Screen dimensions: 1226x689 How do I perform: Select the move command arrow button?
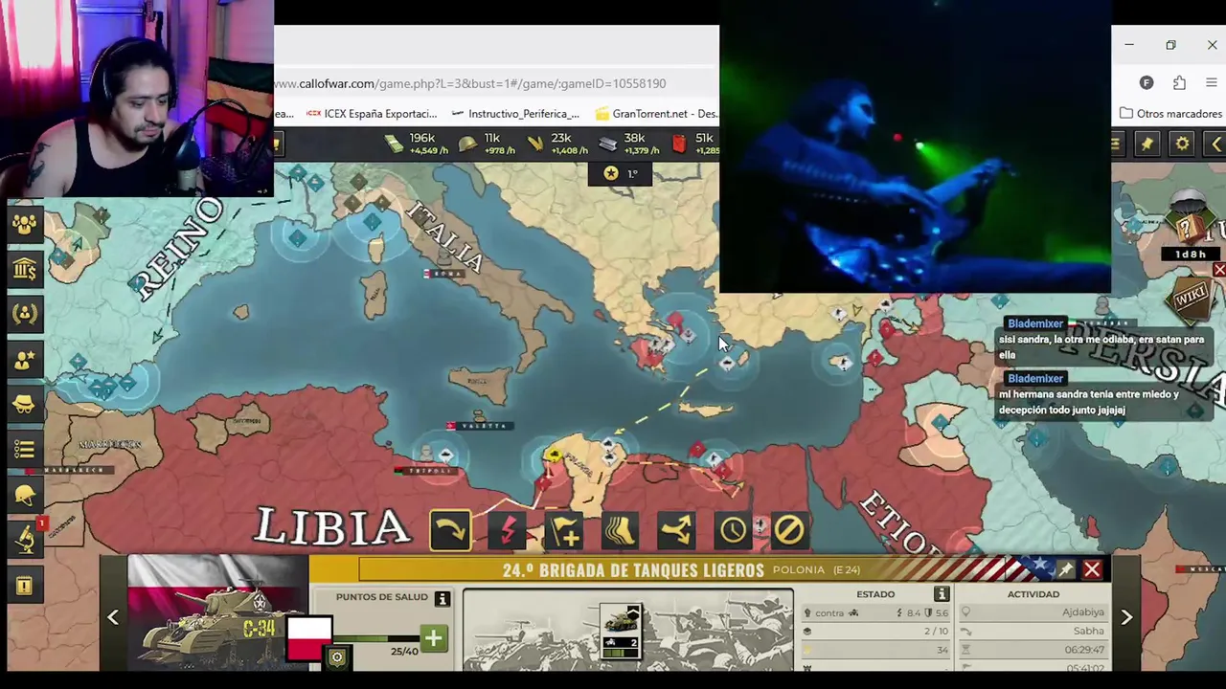pos(450,529)
